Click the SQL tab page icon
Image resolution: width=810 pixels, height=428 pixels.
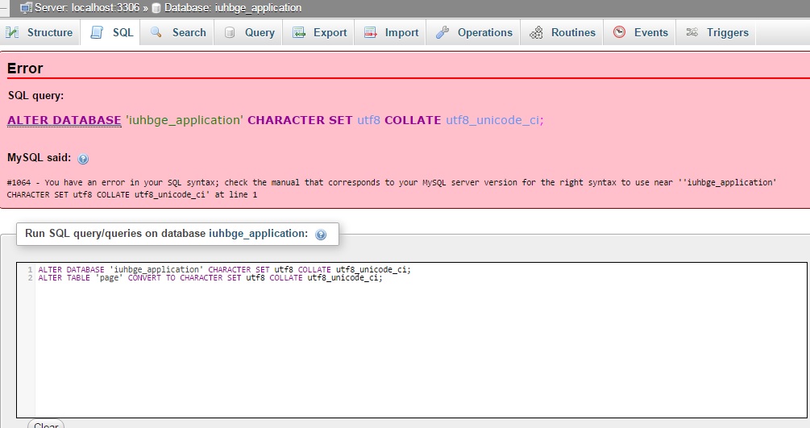point(97,32)
